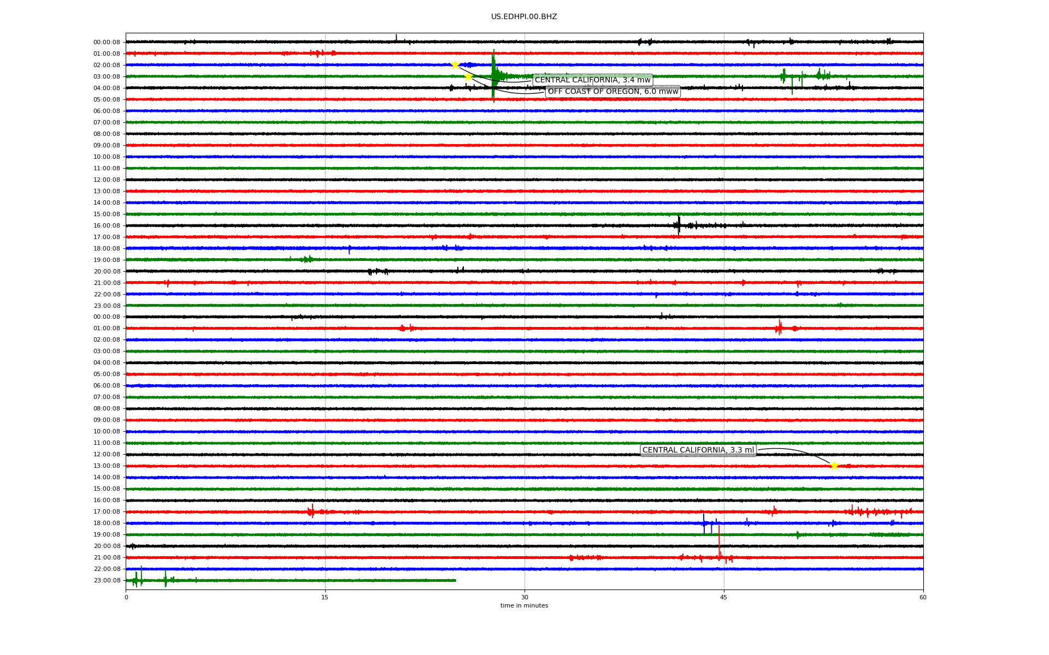Click the 45 minute x-axis tick label

pos(723,597)
